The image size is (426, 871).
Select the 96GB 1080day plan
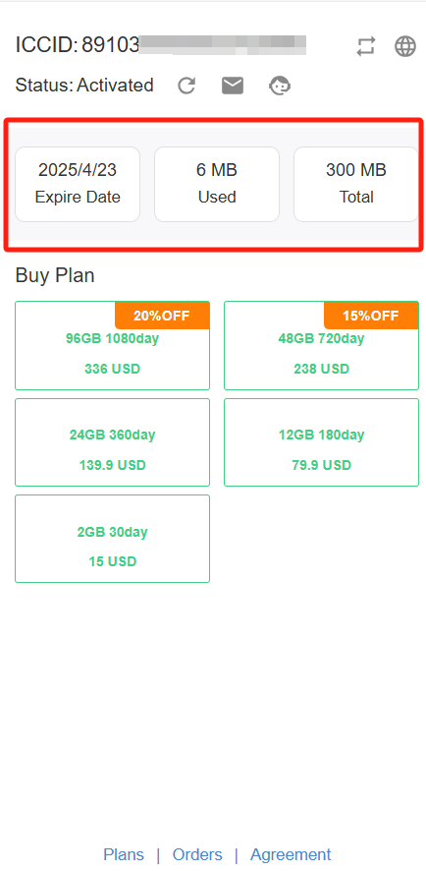(112, 345)
